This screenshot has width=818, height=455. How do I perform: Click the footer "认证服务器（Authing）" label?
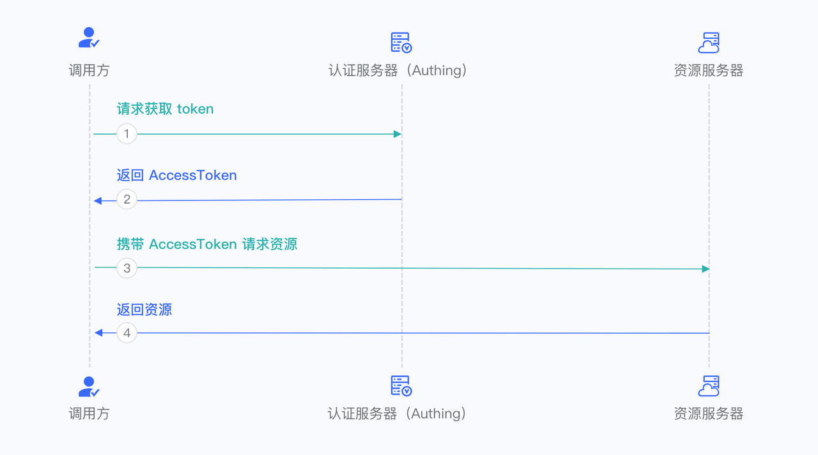coord(397,414)
